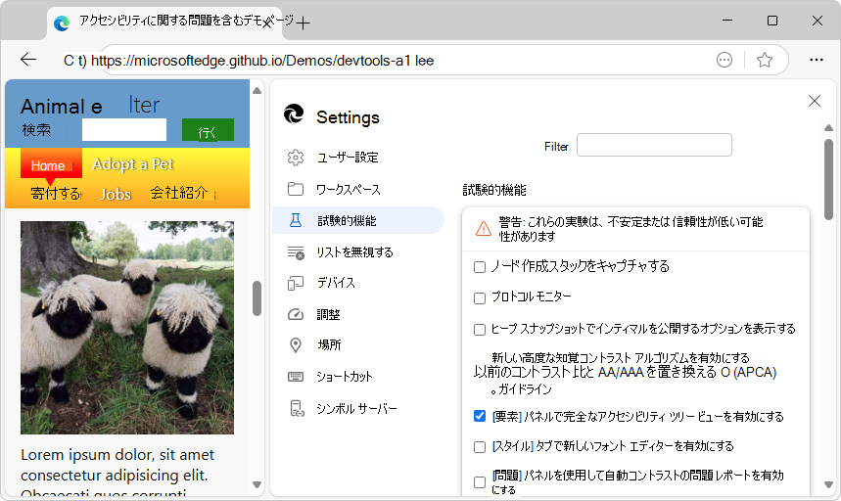Click the web page vertical scrollbar thumb

point(257,297)
